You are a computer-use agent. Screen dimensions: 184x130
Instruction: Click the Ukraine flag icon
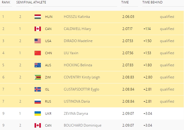click(x=37, y=113)
